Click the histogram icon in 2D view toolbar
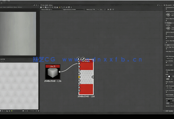Image resolution: width=174 pixels, height=119 pixels. [7, 111]
